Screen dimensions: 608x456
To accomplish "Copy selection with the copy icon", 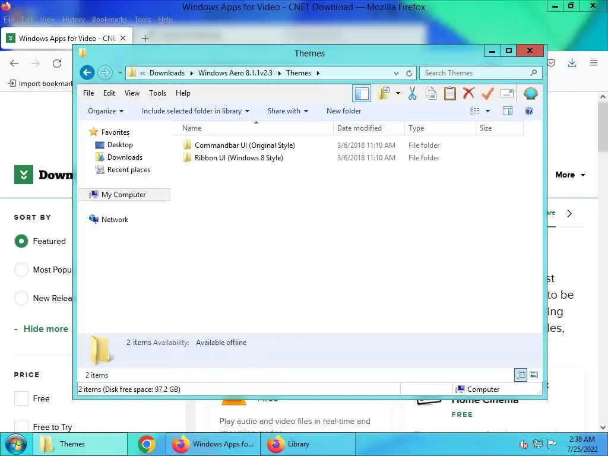I will pyautogui.click(x=431, y=93).
